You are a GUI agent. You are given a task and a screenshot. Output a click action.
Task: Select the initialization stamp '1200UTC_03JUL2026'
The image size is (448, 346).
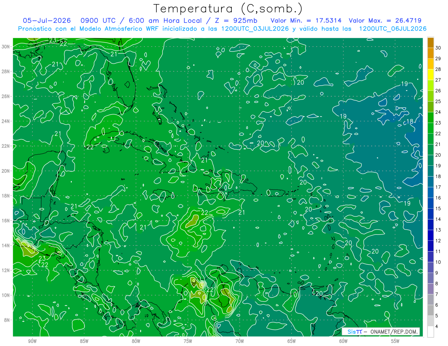255,29
